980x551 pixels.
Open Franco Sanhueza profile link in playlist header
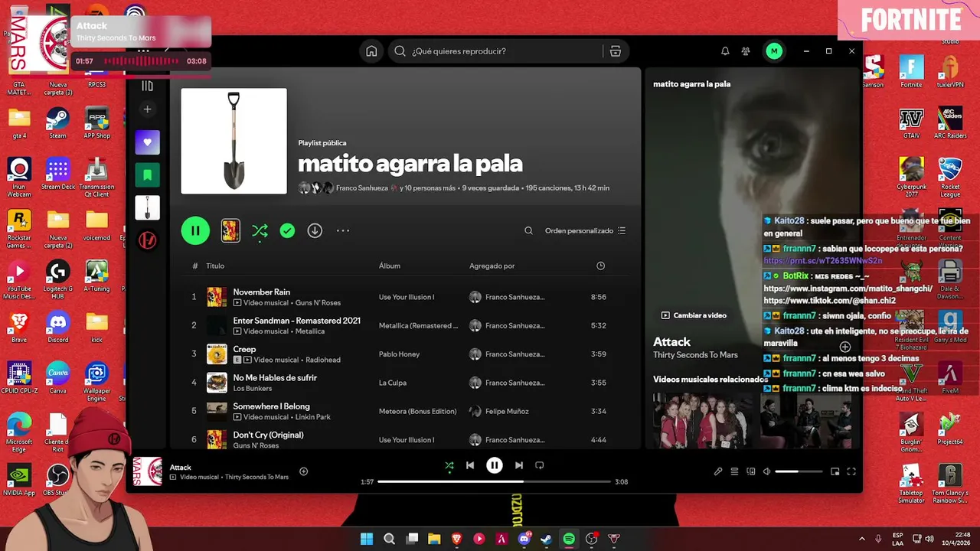362,188
